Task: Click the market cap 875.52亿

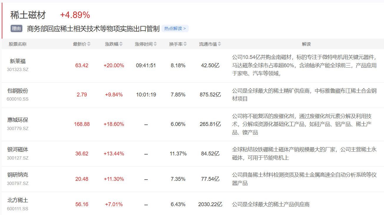Action: point(210,95)
